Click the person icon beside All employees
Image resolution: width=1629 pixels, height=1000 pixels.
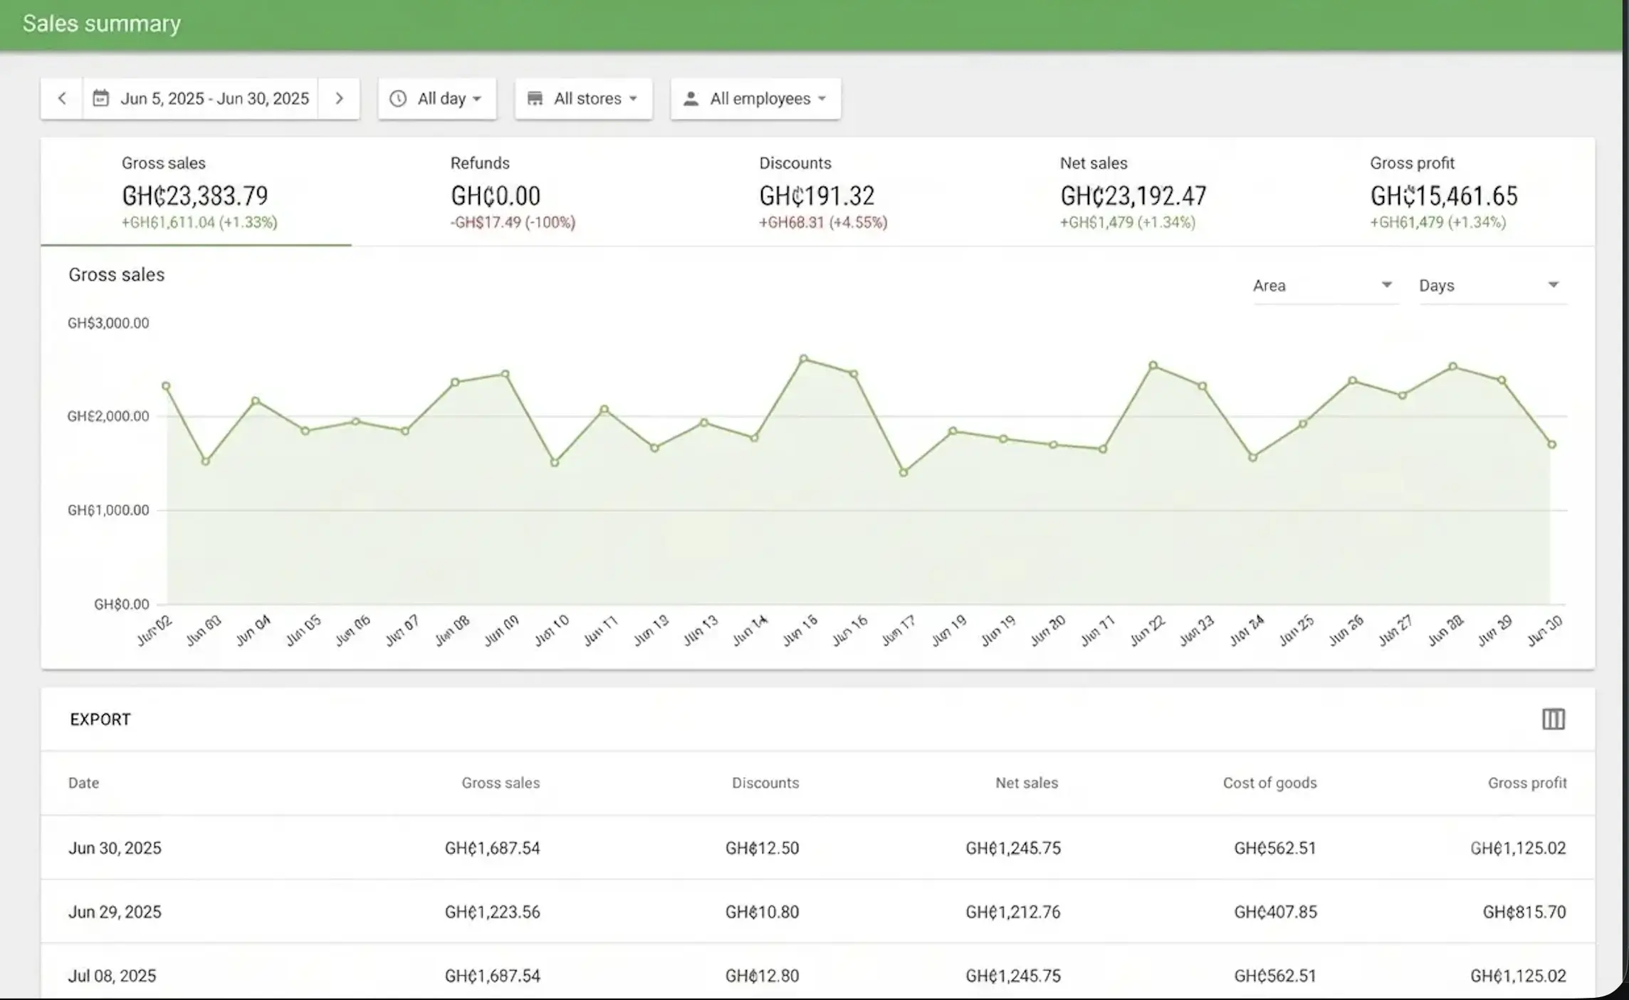(x=691, y=98)
